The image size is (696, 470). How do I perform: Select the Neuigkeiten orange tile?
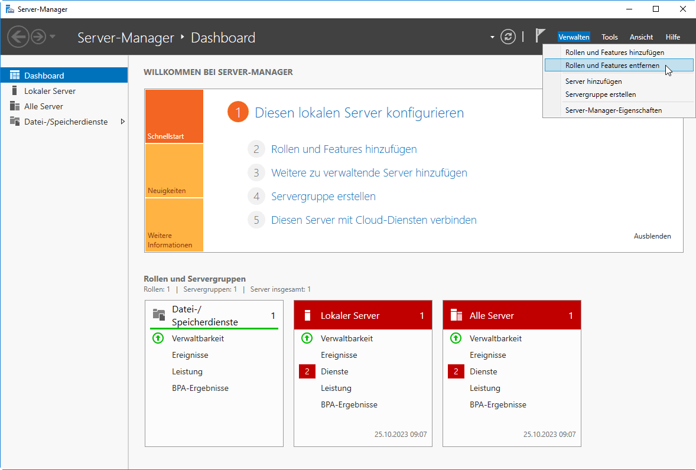(x=174, y=171)
